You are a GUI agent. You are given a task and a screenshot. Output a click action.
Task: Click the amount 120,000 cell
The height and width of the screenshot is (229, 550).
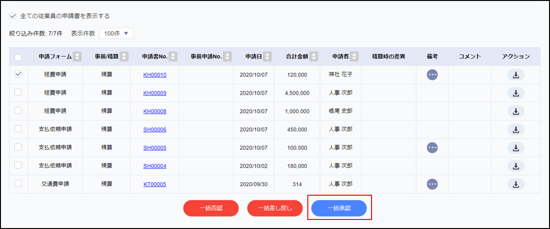pos(297,75)
